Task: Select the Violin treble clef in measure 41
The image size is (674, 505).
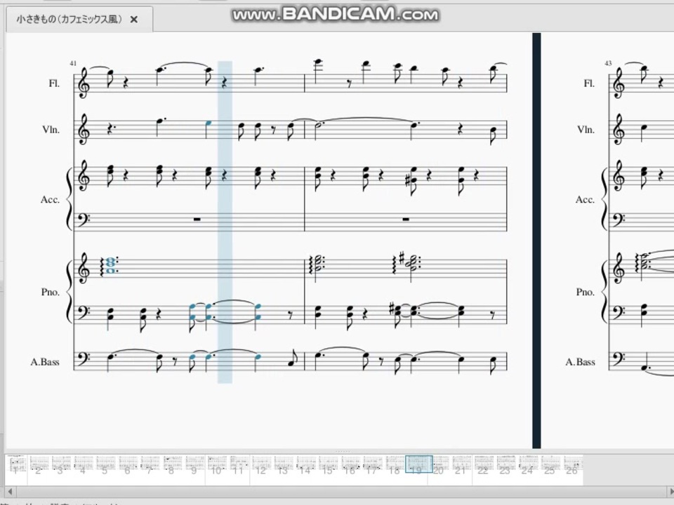Action: [84, 130]
